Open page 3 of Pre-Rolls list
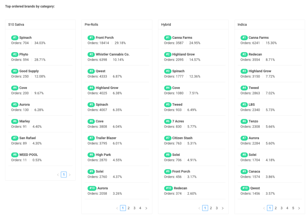This screenshot has width=308, height=216. (134, 208)
